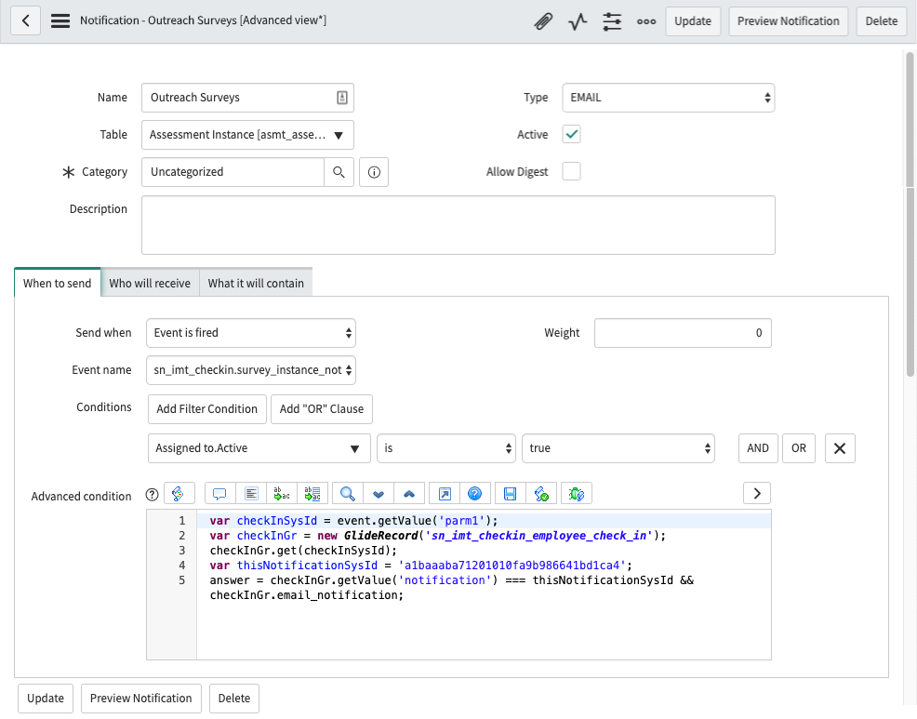Screen dimensions: 917x719
Task: Click the Replace icon in script toolbar
Action: (x=281, y=494)
